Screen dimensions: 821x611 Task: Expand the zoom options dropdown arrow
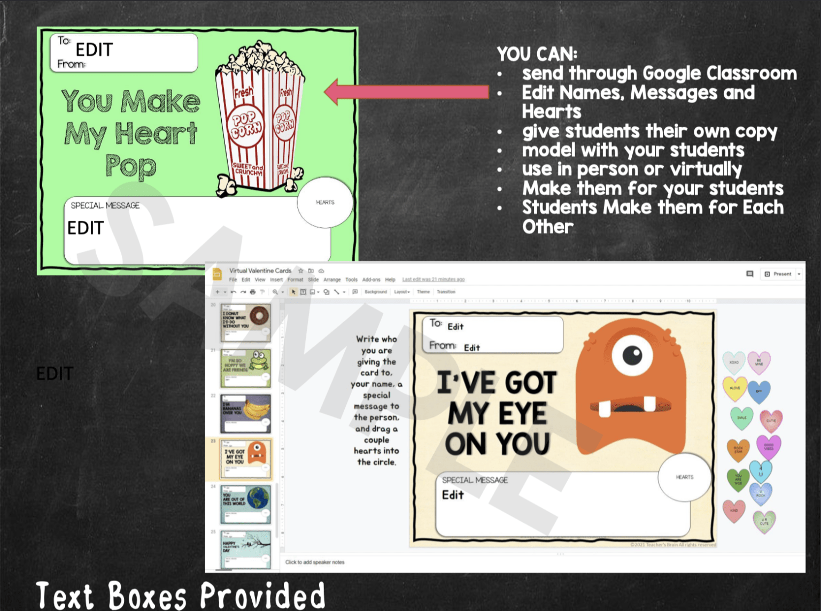click(x=282, y=293)
